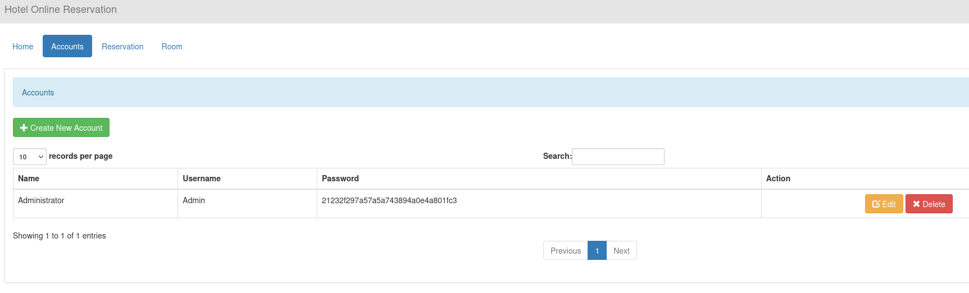969x293 pixels.
Task: Click the X icon on the Delete button
Action: (x=916, y=204)
